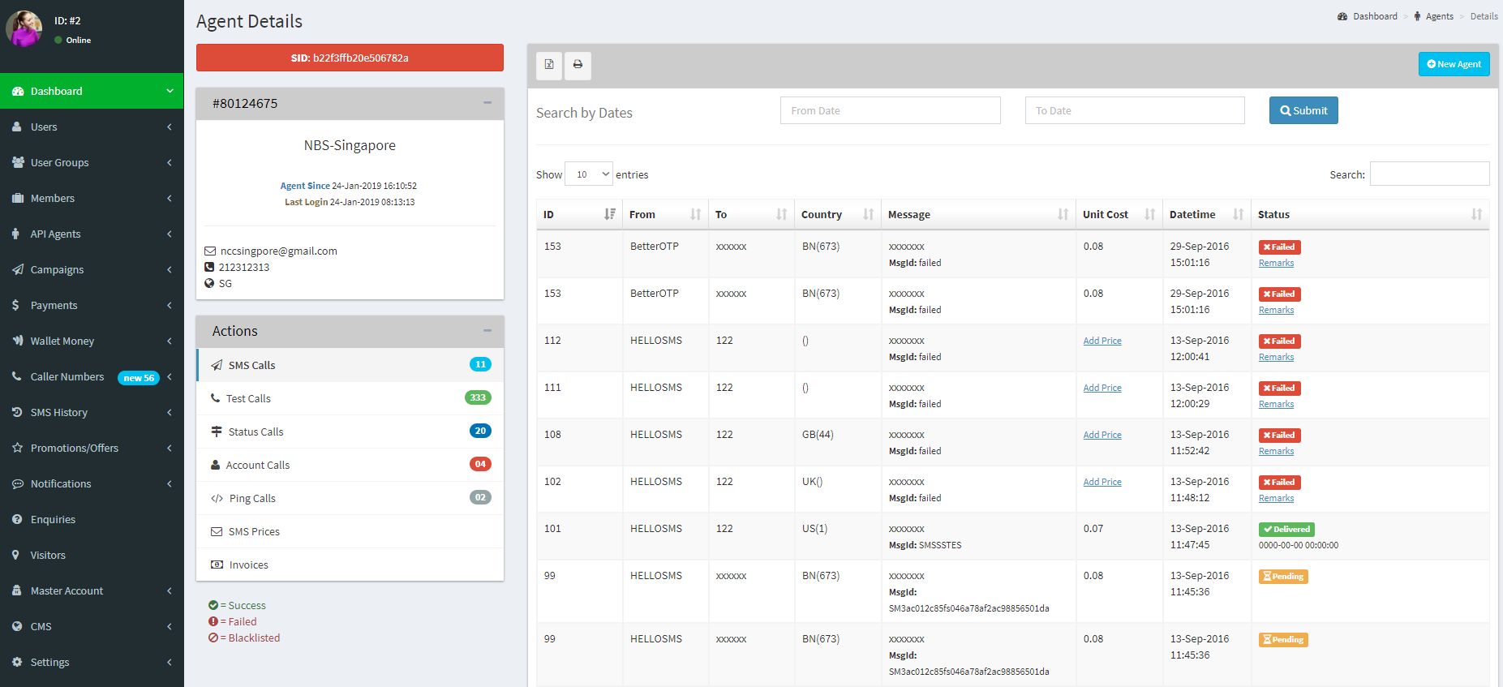Sort table by ID column icon
This screenshot has width=1503, height=687.
click(x=610, y=214)
